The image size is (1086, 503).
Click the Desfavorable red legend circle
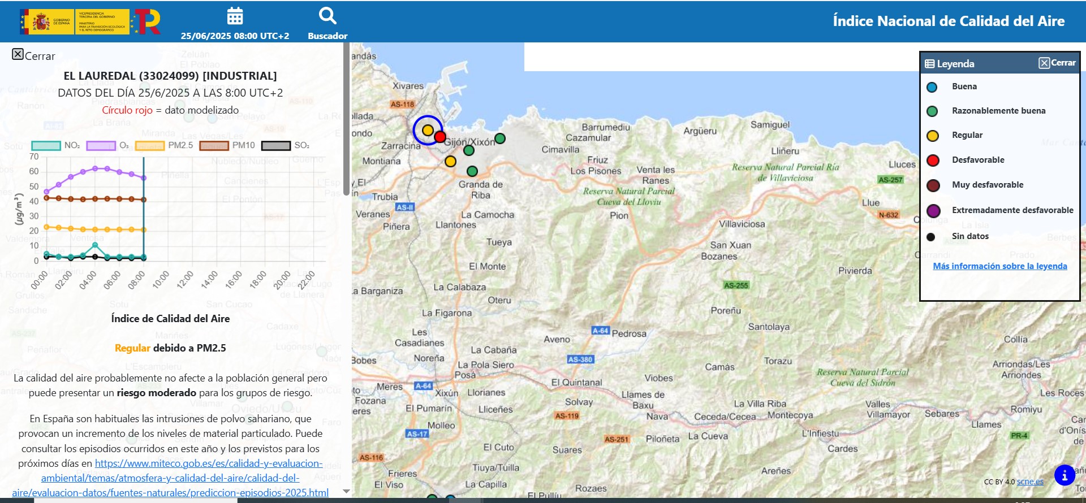click(933, 161)
